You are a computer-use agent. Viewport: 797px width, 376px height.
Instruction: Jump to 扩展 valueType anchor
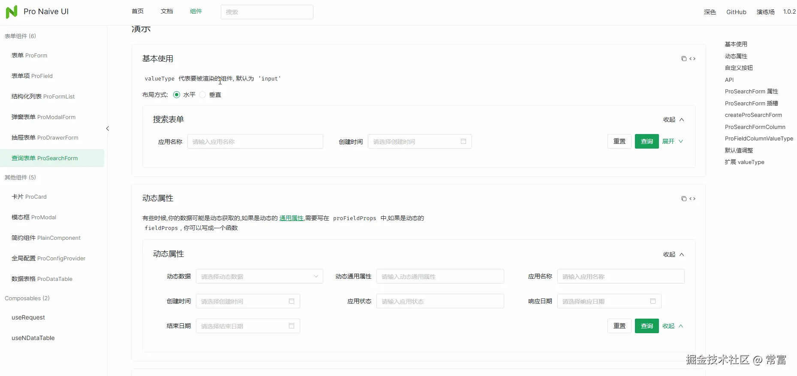click(x=745, y=162)
